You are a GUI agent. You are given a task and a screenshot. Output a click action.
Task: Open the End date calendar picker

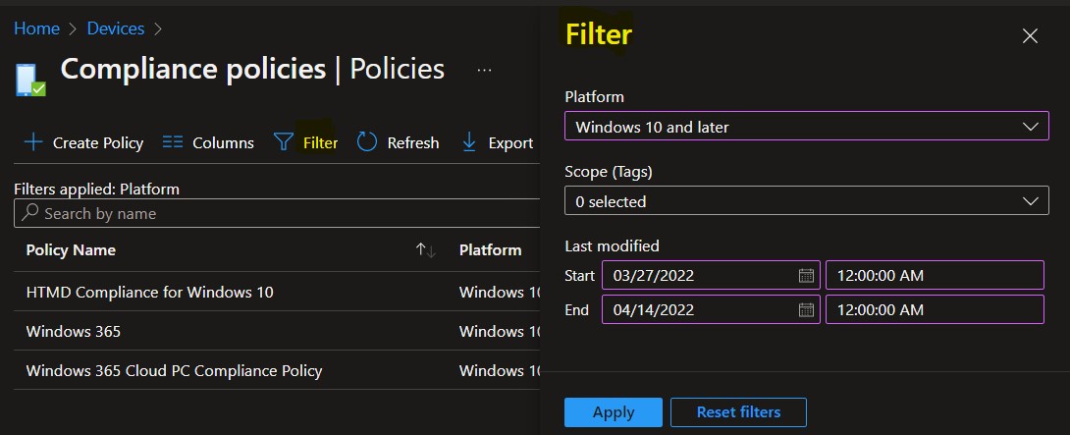pyautogui.click(x=806, y=309)
